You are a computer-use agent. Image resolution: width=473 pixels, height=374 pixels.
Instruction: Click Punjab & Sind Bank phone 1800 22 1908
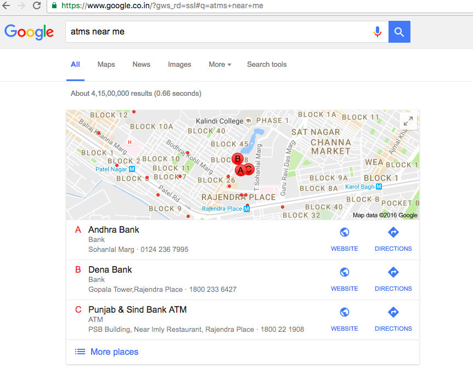point(283,330)
